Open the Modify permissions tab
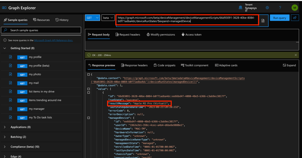The width and height of the screenshot is (302, 158). tap(160, 34)
